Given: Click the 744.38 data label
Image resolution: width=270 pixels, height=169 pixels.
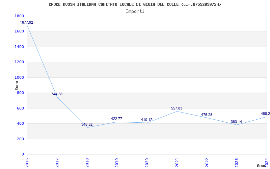Looking at the screenshot, I should pos(57,94).
